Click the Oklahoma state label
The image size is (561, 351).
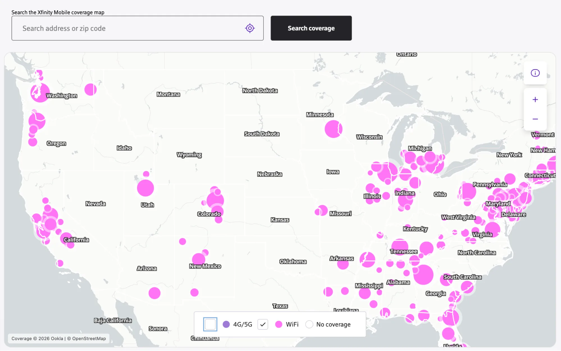click(x=293, y=261)
